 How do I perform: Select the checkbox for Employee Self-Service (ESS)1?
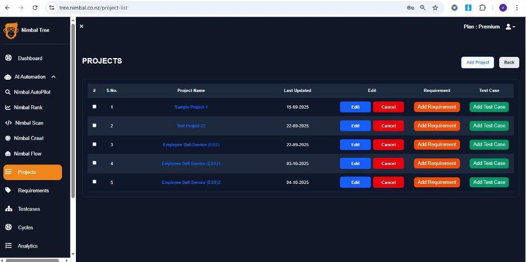pos(94,163)
